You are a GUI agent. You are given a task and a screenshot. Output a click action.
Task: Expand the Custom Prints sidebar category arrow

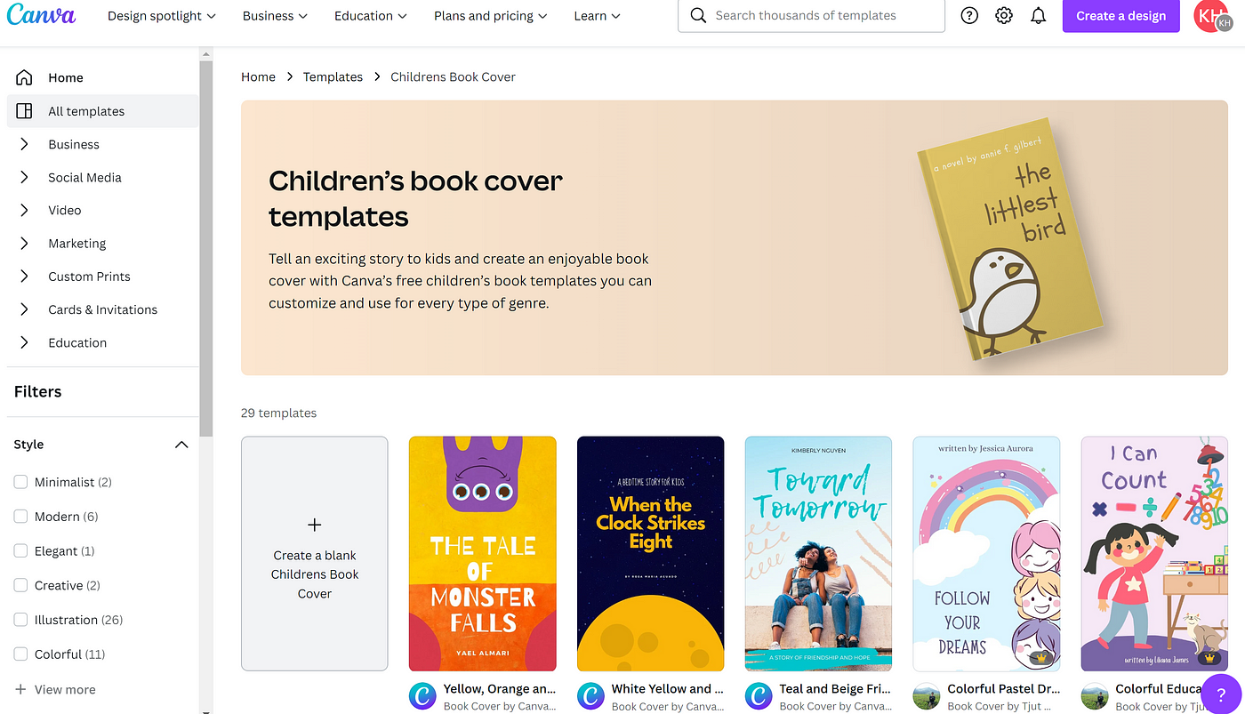click(24, 277)
